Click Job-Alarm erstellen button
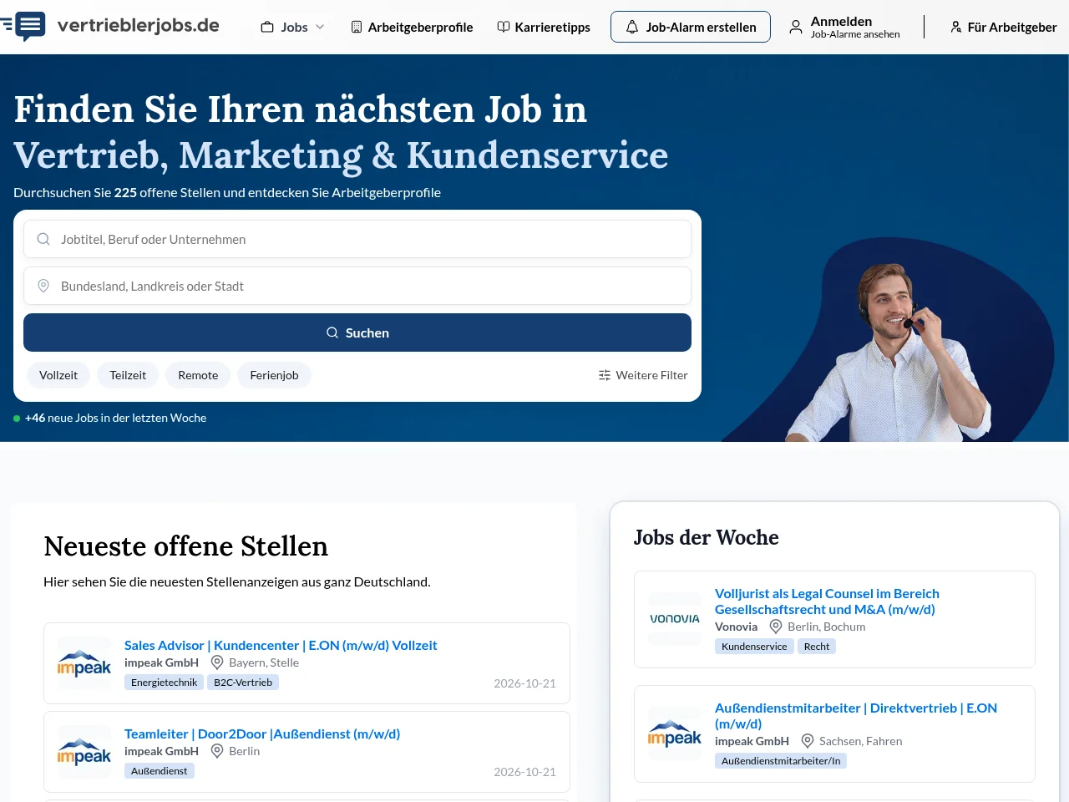 [691, 27]
